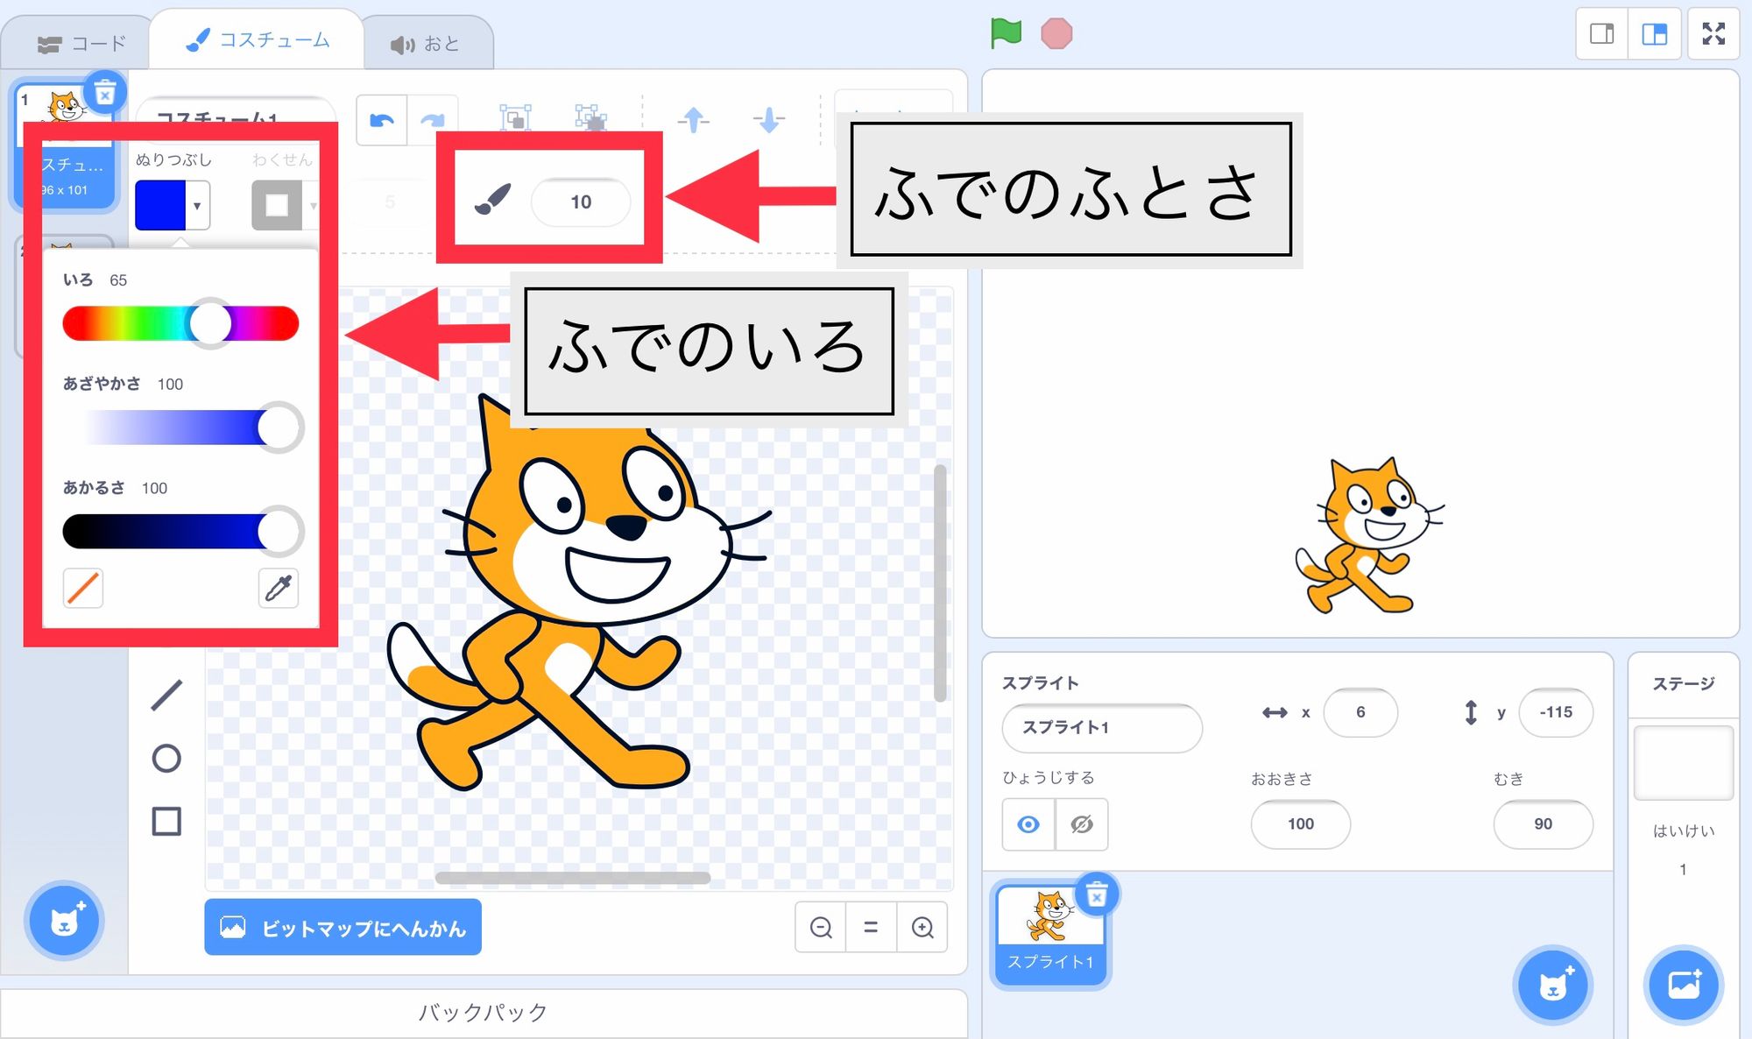Click ビットマップにへんかん button
Screen dimensions: 1752x1039
coord(343,927)
